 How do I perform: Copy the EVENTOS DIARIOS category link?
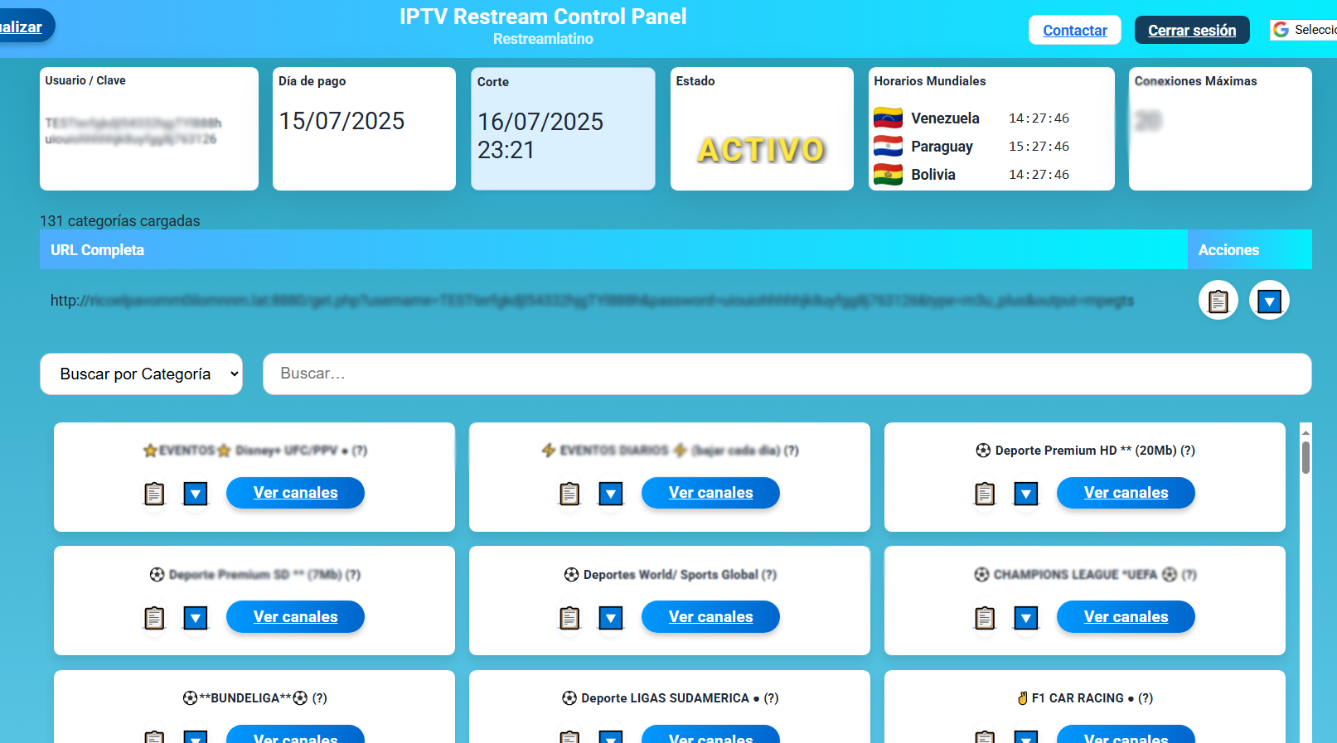[569, 494]
